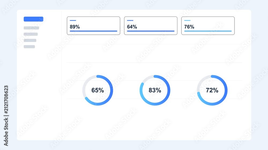Click the 83% text inside the ring

coord(155,90)
